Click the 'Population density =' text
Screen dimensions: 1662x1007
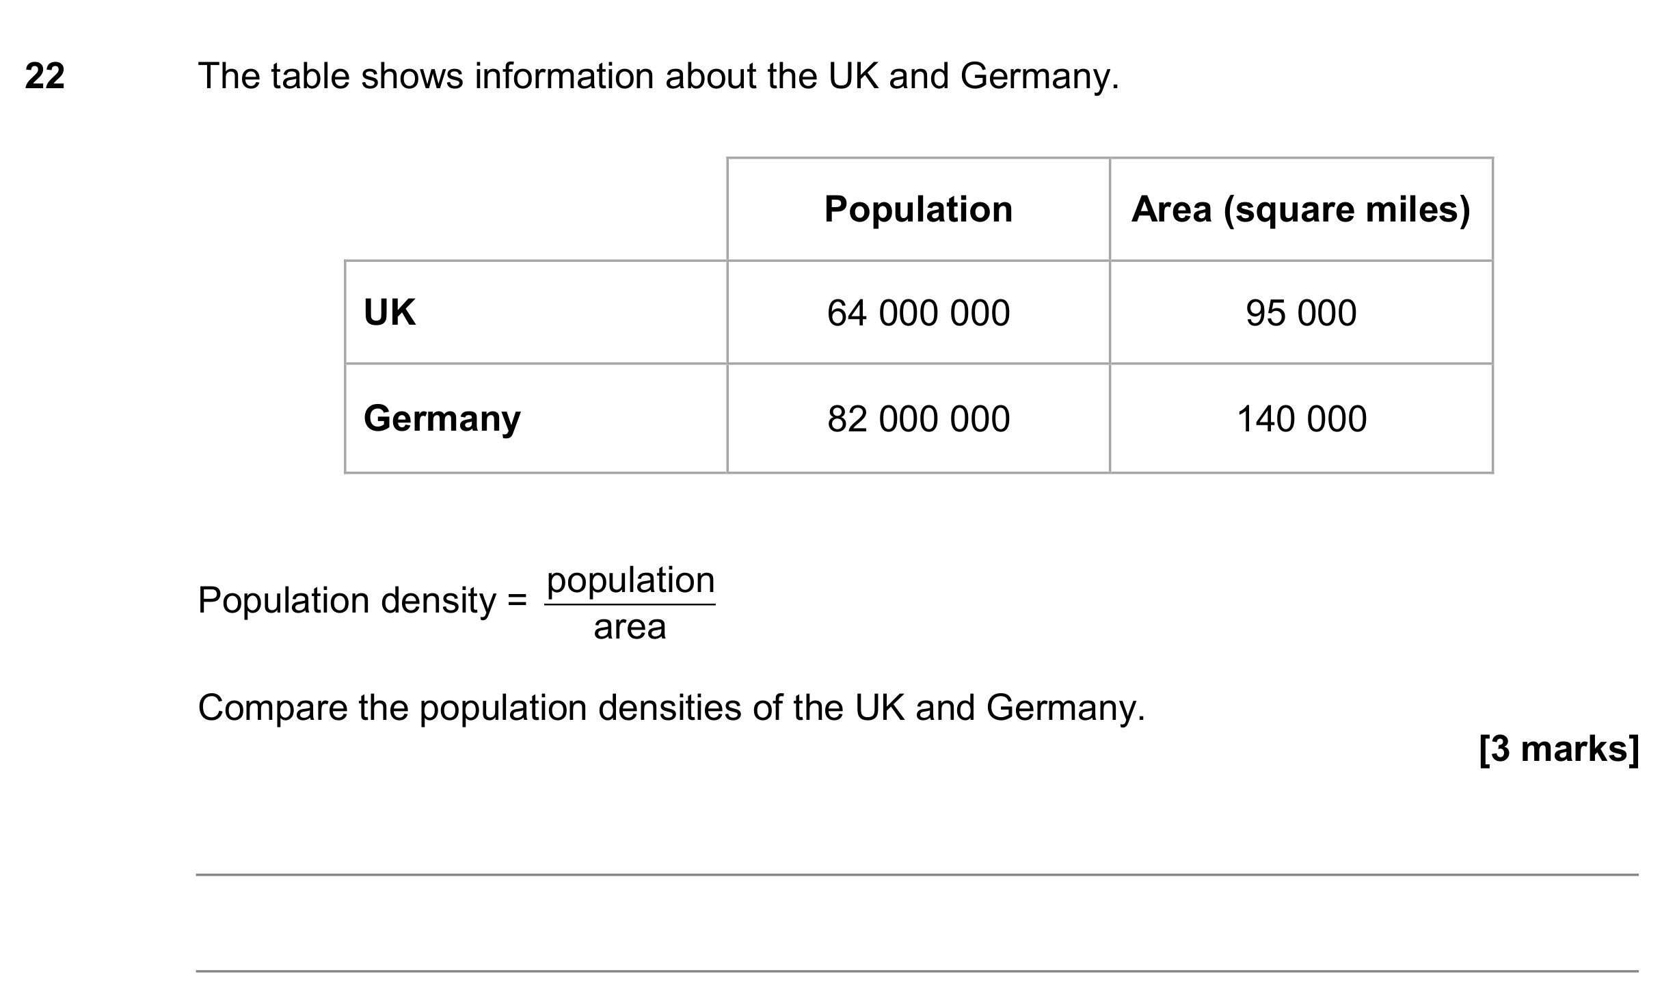tap(362, 601)
